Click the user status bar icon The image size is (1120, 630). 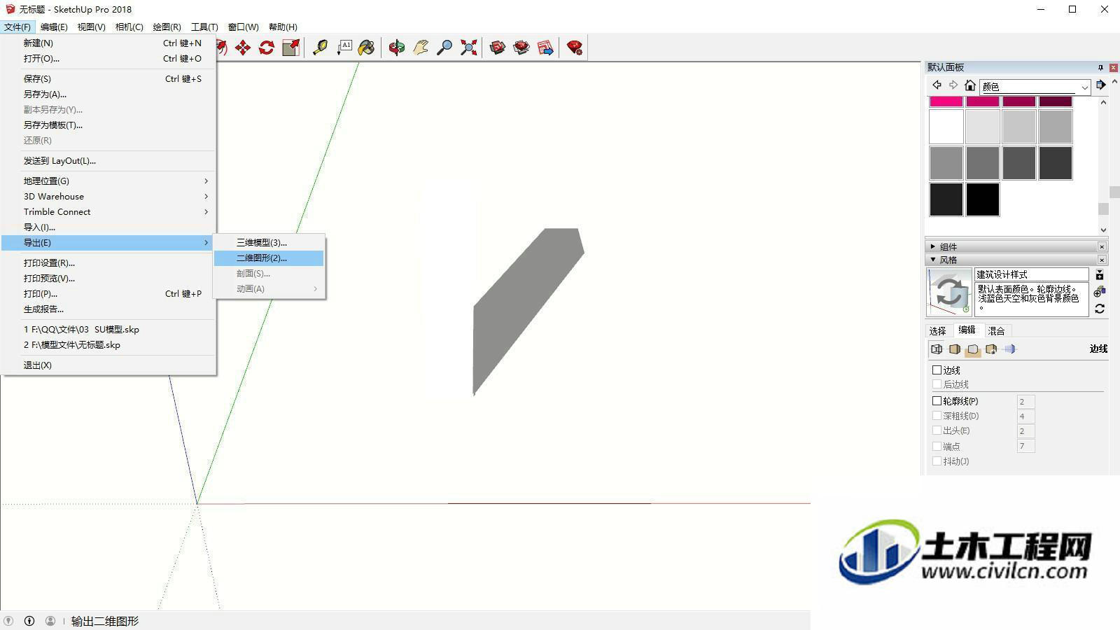[x=50, y=621]
